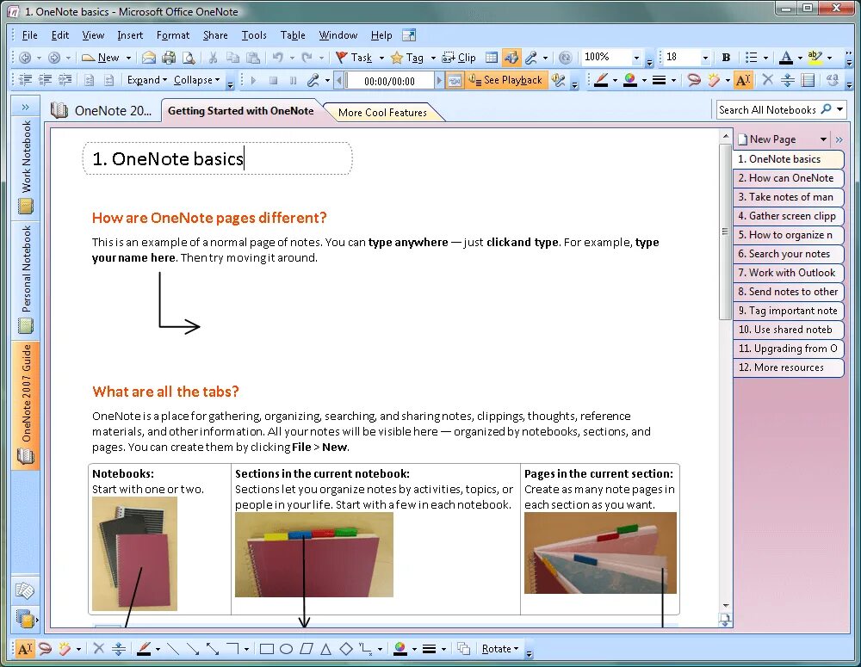Screen dimensions: 861x667
Task: Click the red notebooks photo thumbnail
Action: point(134,553)
